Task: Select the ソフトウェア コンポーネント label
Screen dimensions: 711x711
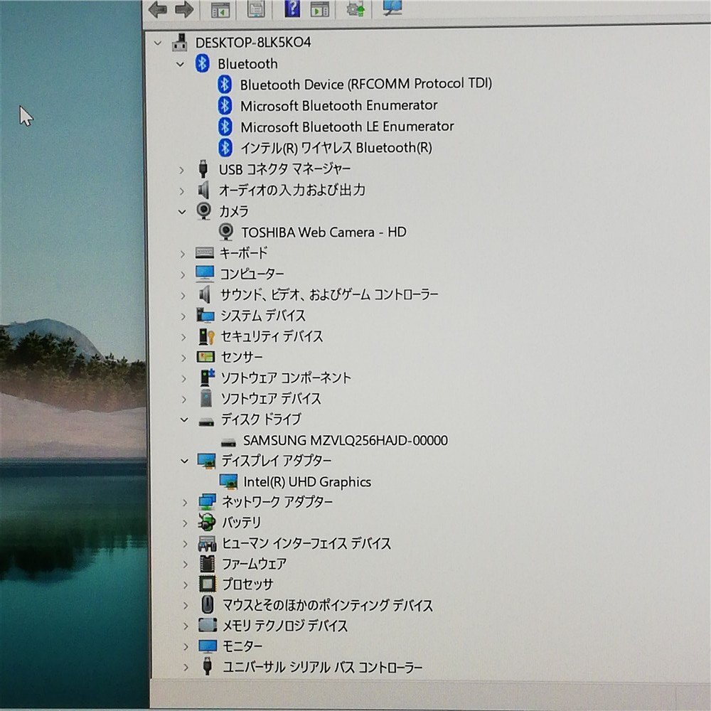Action: pos(286,378)
